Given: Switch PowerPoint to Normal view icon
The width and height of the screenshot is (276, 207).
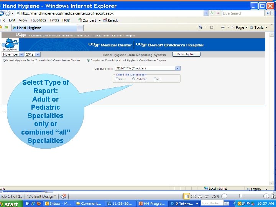Looking at the screenshot, I should 187,196.
